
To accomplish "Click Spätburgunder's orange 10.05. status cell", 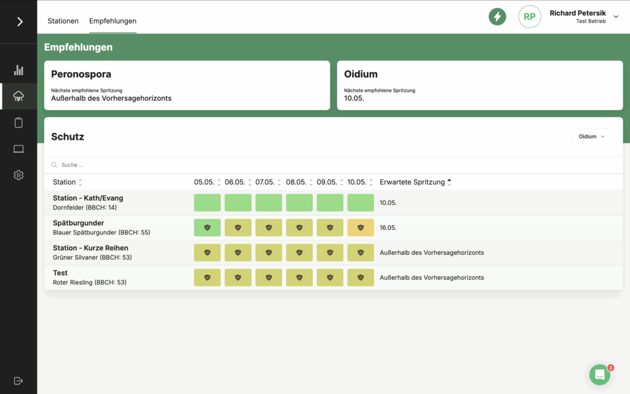I will [x=361, y=228].
